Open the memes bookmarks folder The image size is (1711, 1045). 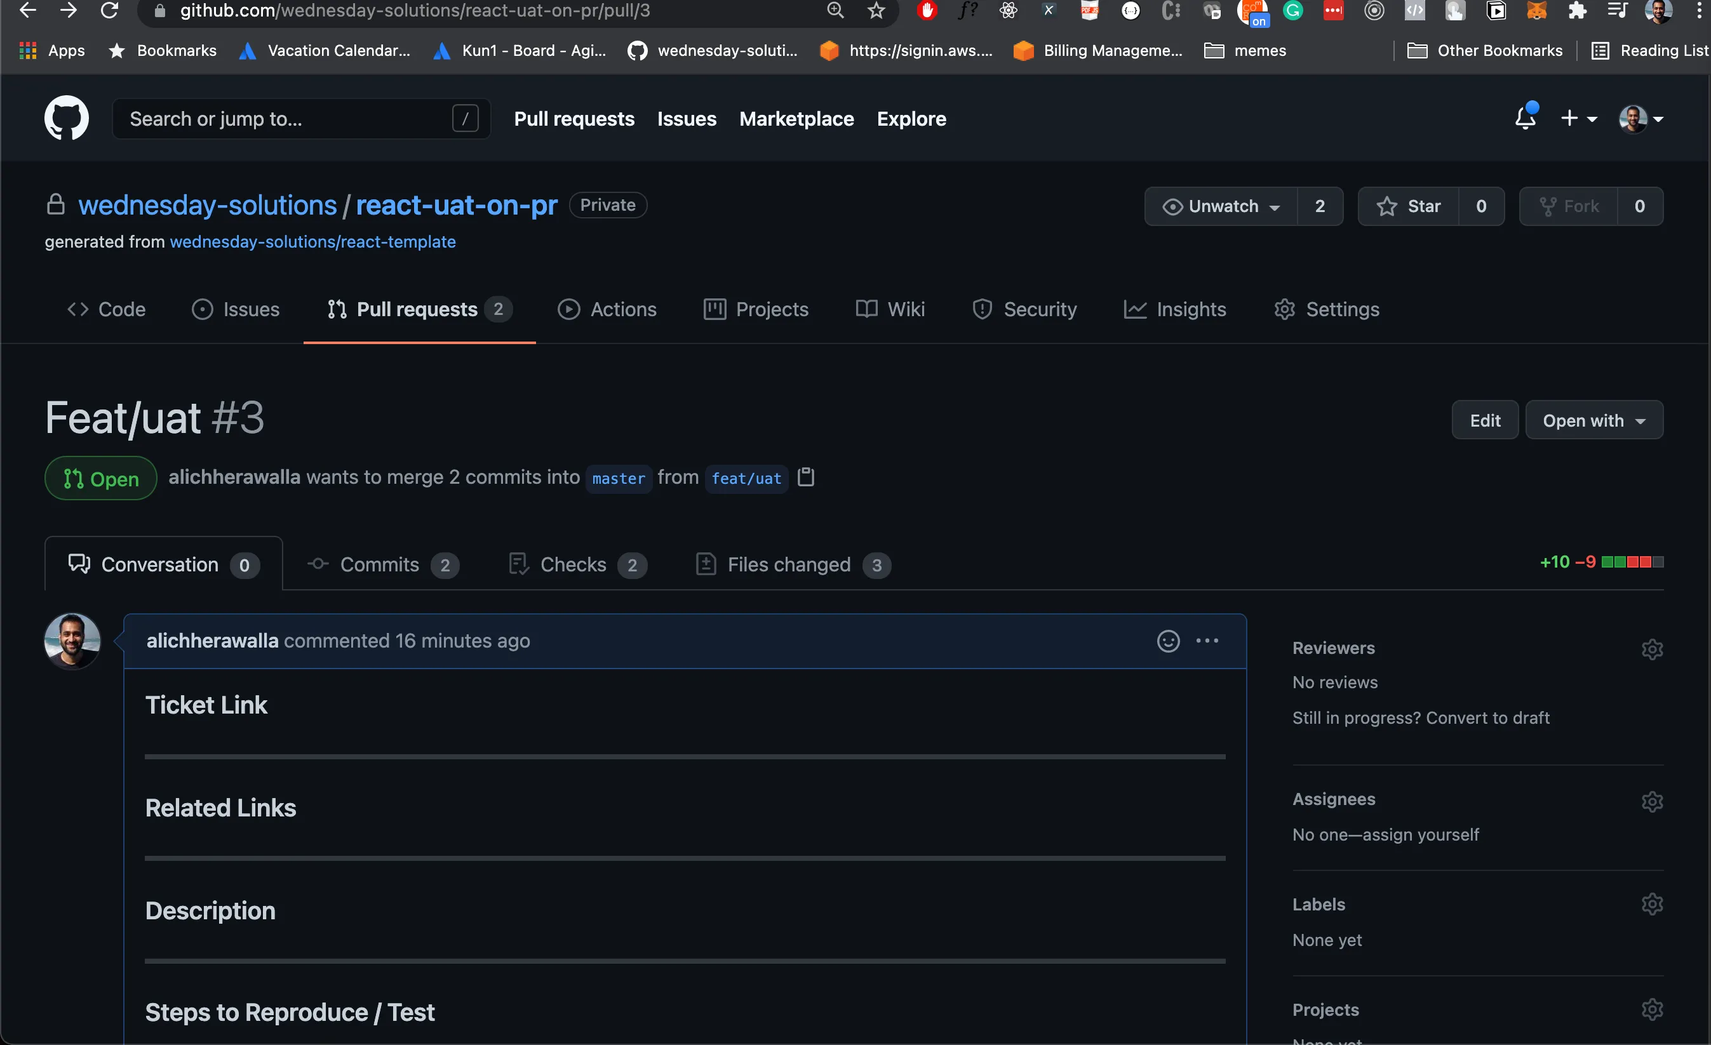pyautogui.click(x=1244, y=50)
